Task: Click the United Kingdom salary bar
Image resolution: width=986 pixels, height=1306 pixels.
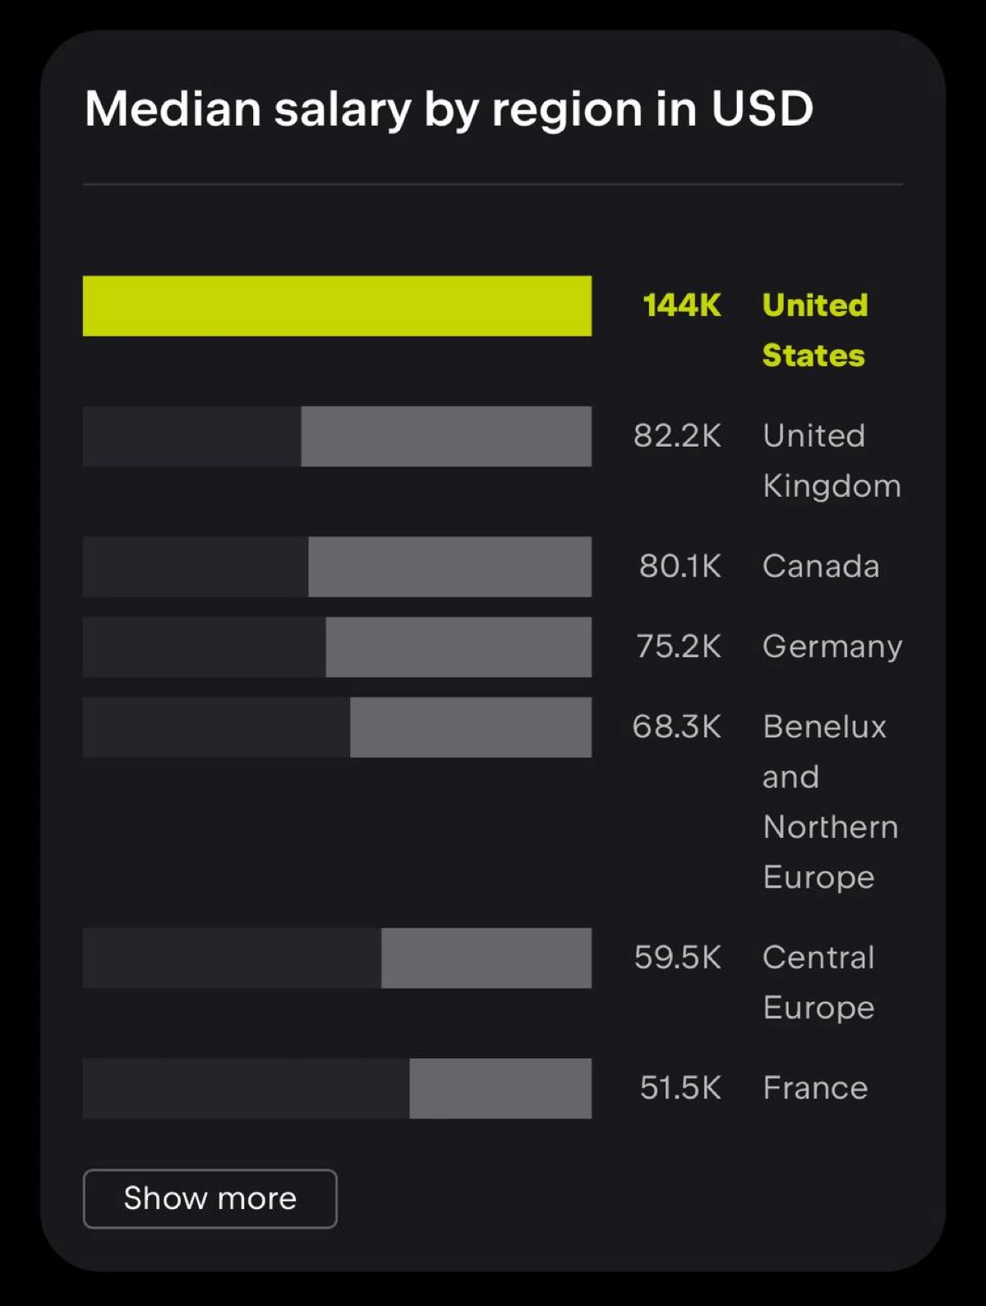Action: [337, 436]
